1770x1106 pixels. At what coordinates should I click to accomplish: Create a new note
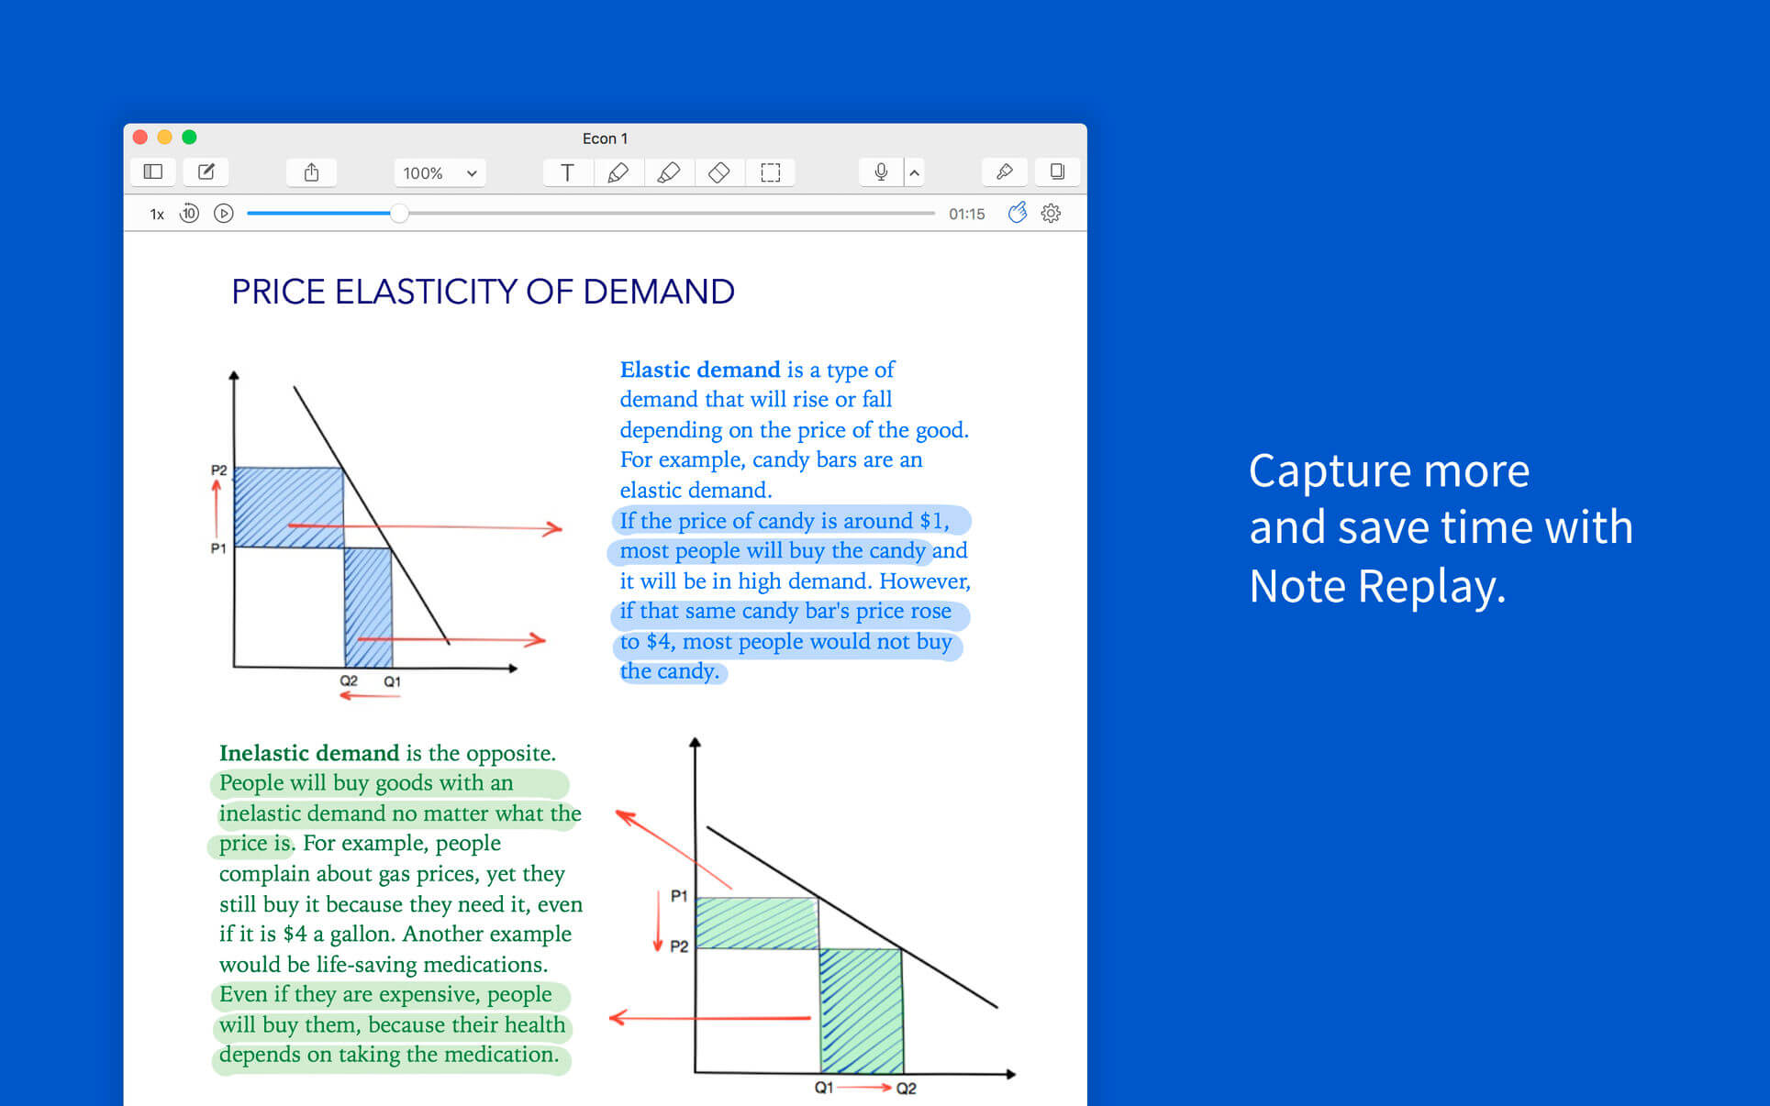click(x=206, y=171)
